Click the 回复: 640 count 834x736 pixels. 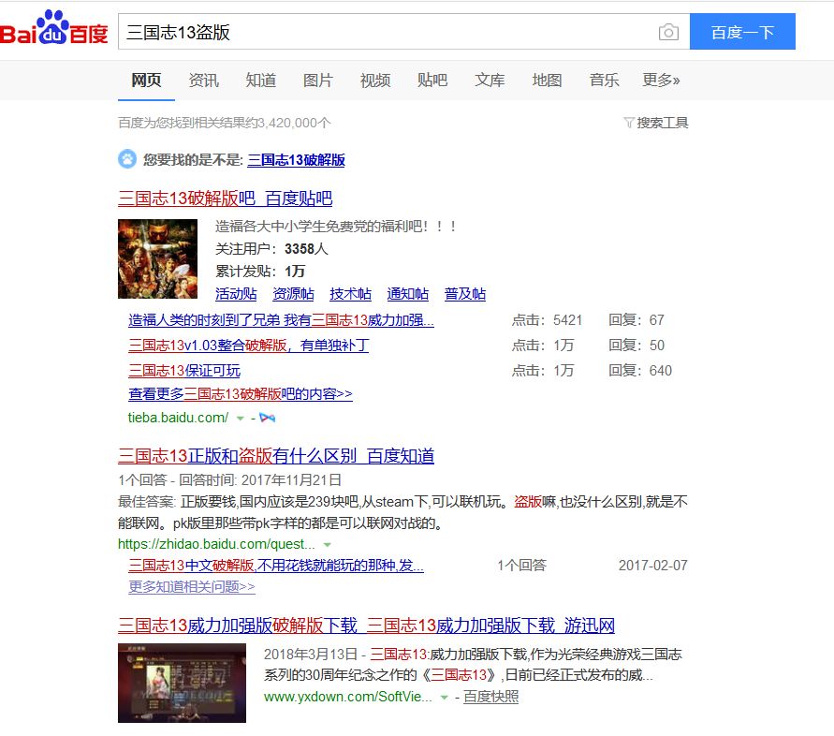[x=640, y=371]
